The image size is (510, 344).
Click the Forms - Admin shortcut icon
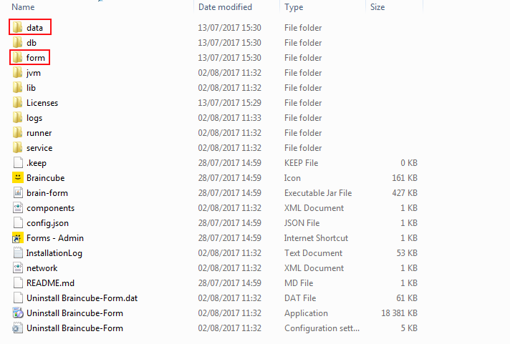(18, 238)
